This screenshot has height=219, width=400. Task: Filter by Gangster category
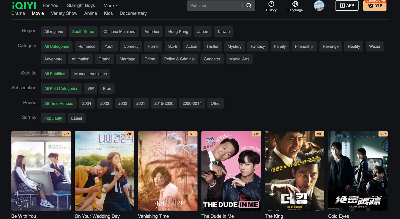click(x=212, y=59)
